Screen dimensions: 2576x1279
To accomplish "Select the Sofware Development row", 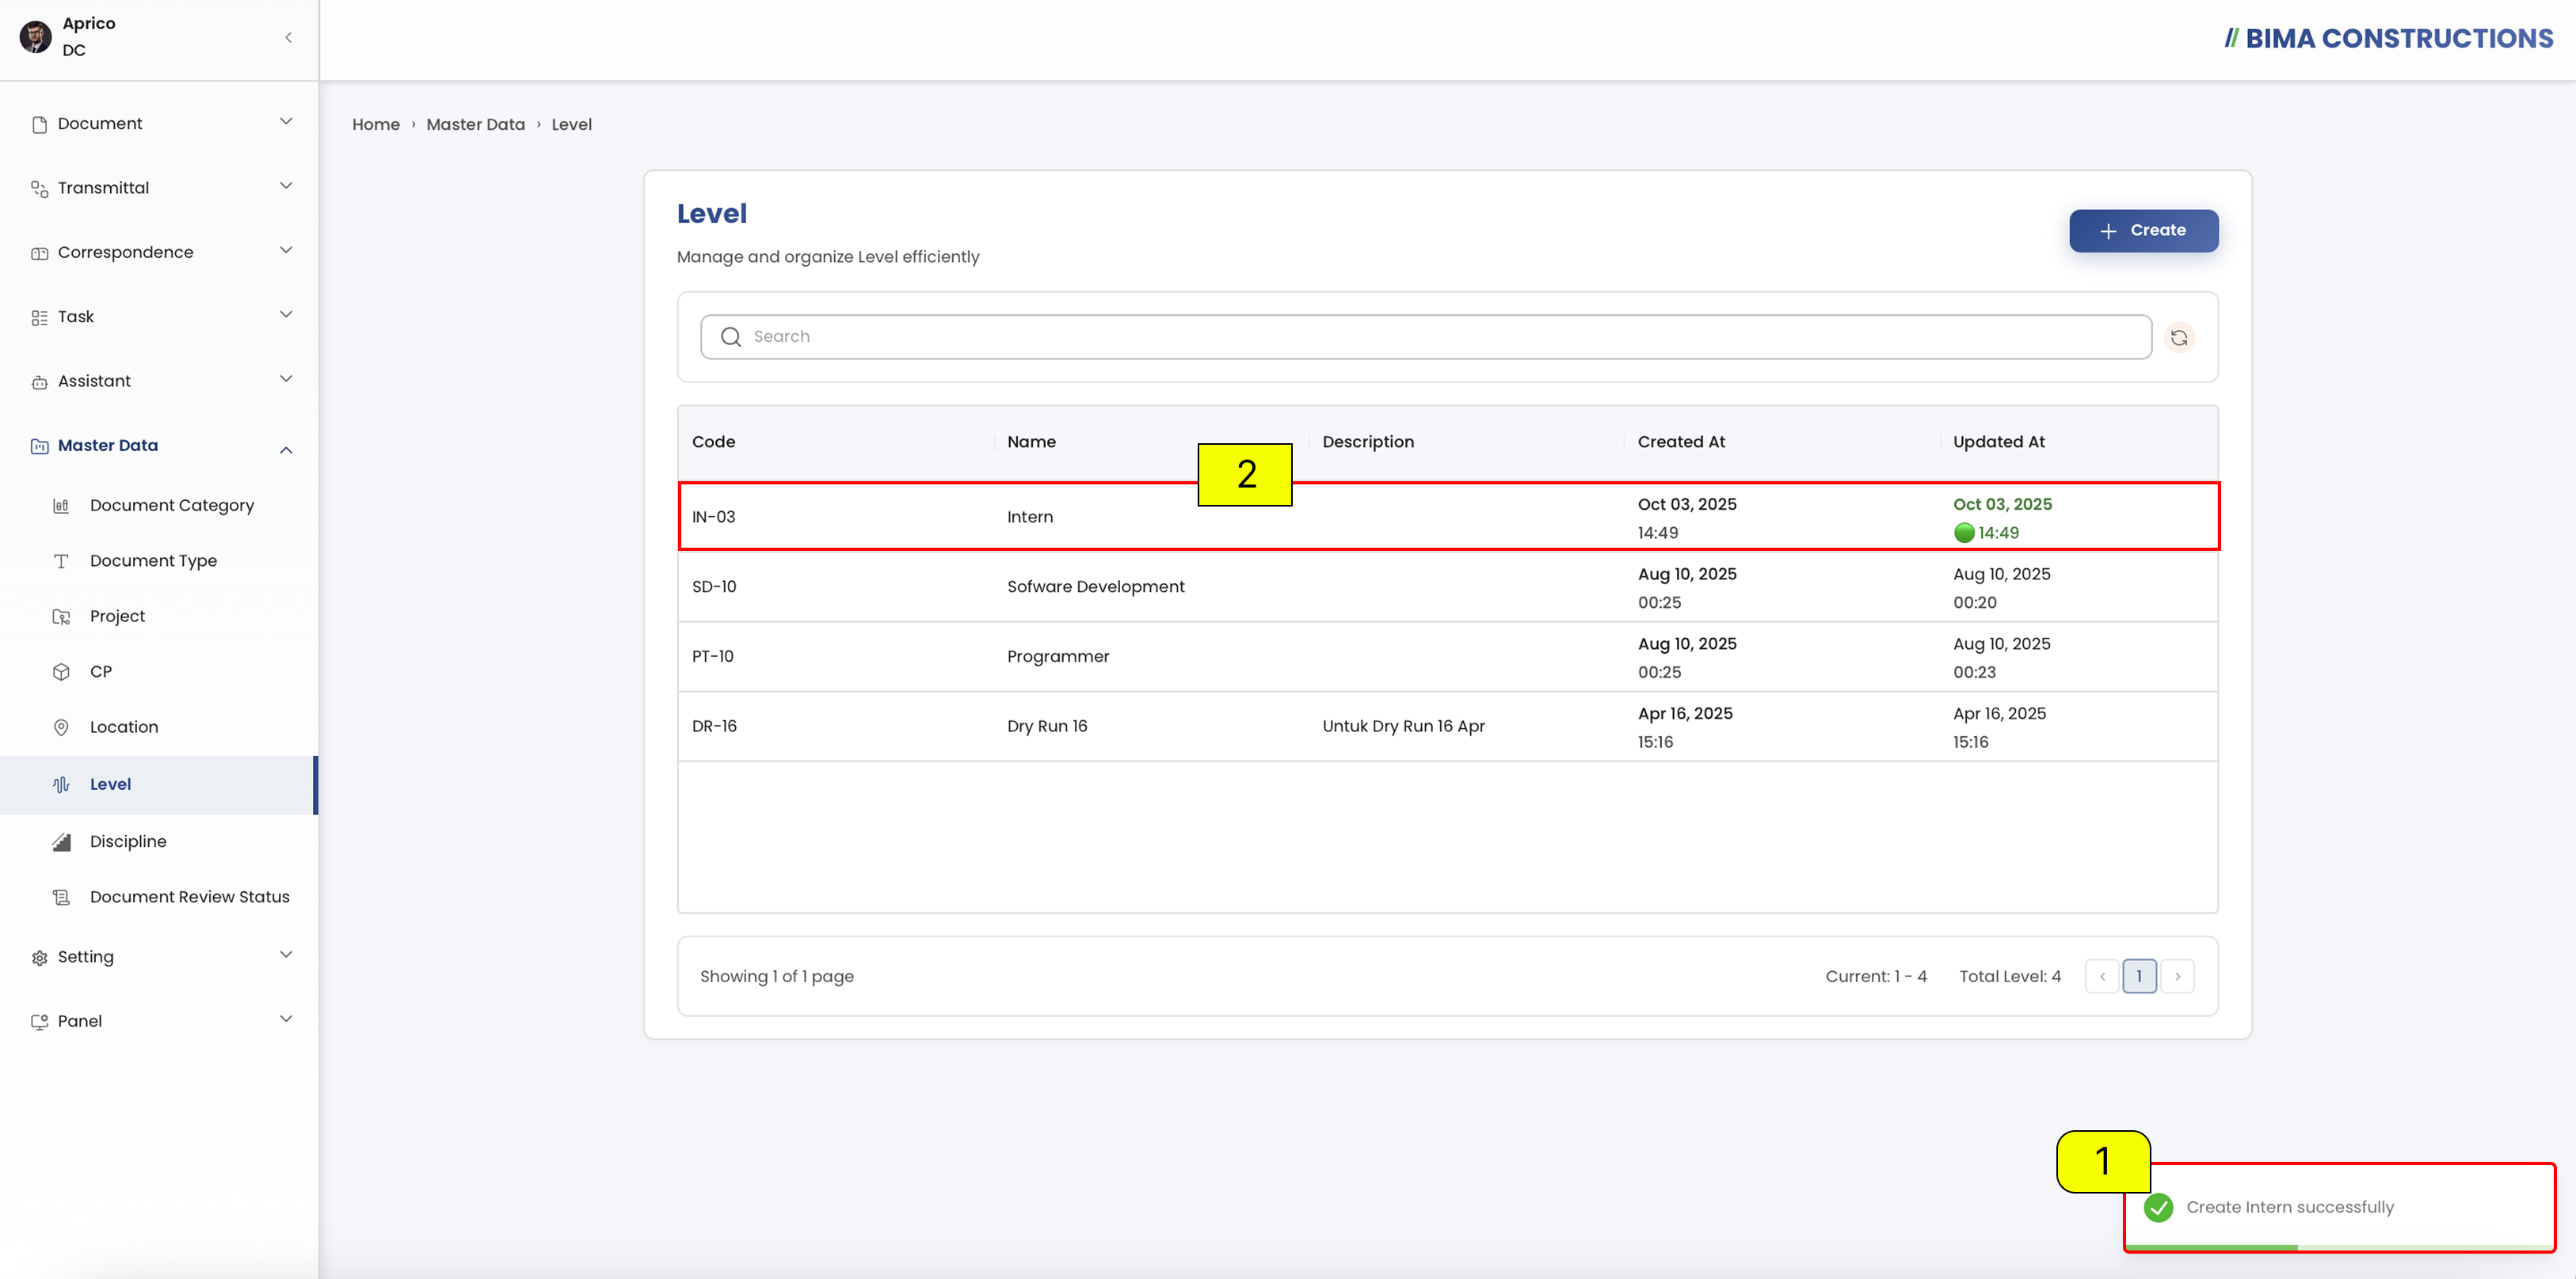I will click(x=1448, y=587).
